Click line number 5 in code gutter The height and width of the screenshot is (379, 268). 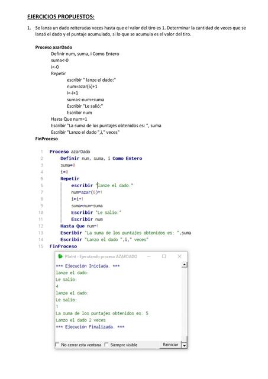pos(42,179)
